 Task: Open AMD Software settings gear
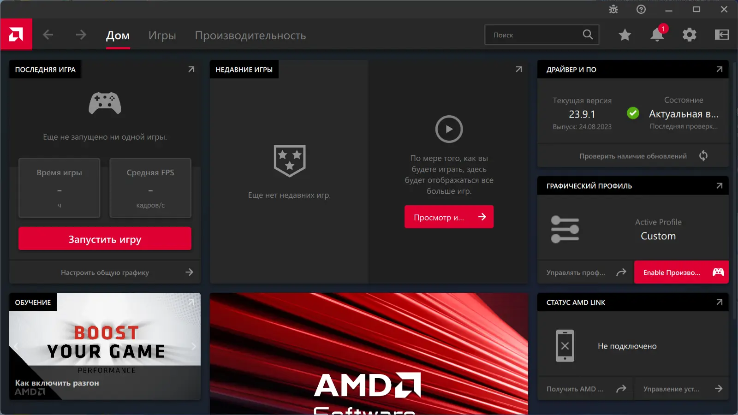(689, 35)
